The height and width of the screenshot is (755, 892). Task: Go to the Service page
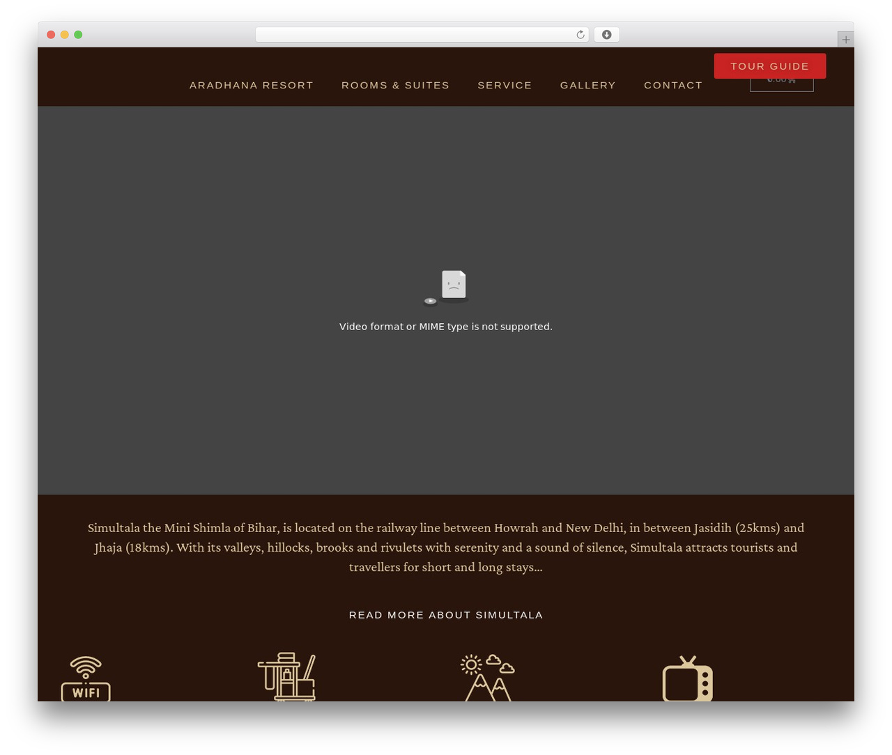[505, 85]
